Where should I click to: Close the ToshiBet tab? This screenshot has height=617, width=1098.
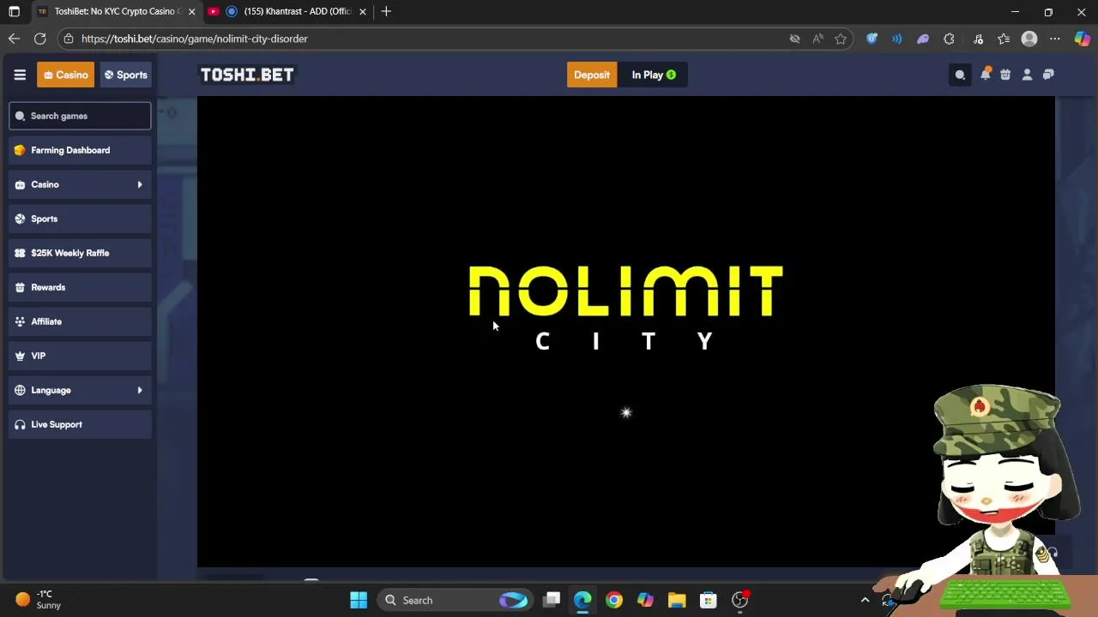pyautogui.click(x=191, y=11)
